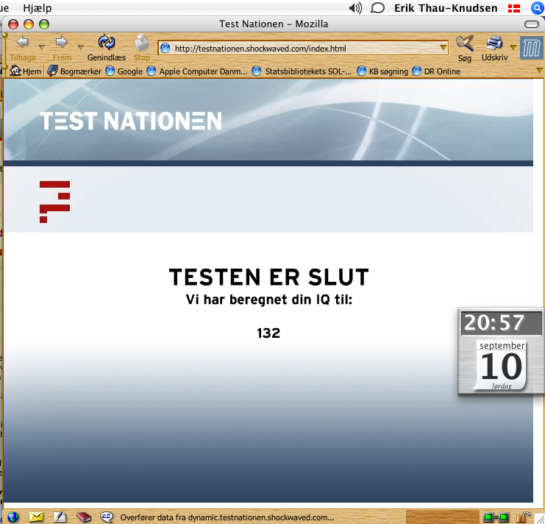Screen dimensions: 545x524
Task: Click the red DR-style logo
Action: [54, 202]
